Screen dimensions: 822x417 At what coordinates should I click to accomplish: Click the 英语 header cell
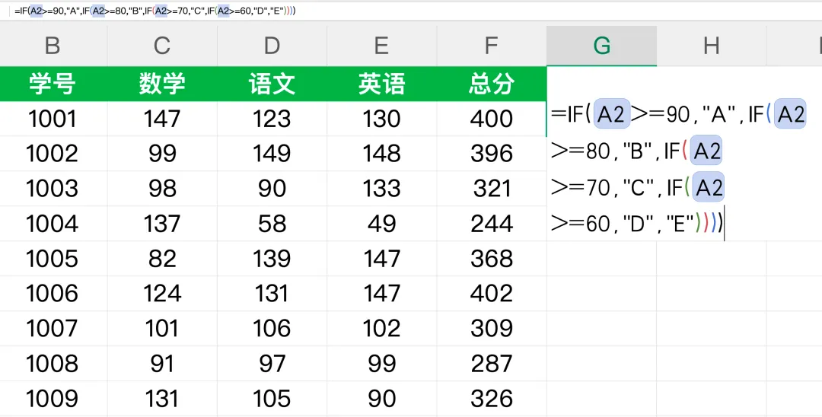click(x=381, y=84)
